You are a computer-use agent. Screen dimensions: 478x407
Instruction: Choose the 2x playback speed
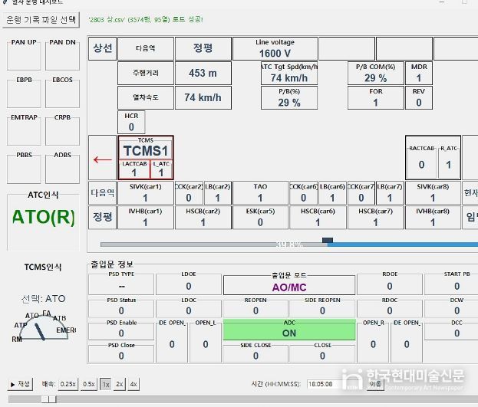[x=120, y=384]
